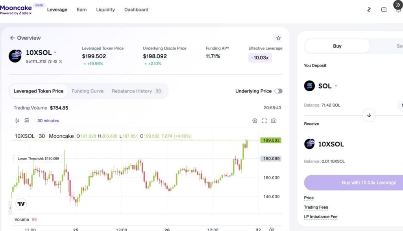This screenshot has width=403, height=231.
Task: Click the star to favorite this market
Action: coord(278,38)
